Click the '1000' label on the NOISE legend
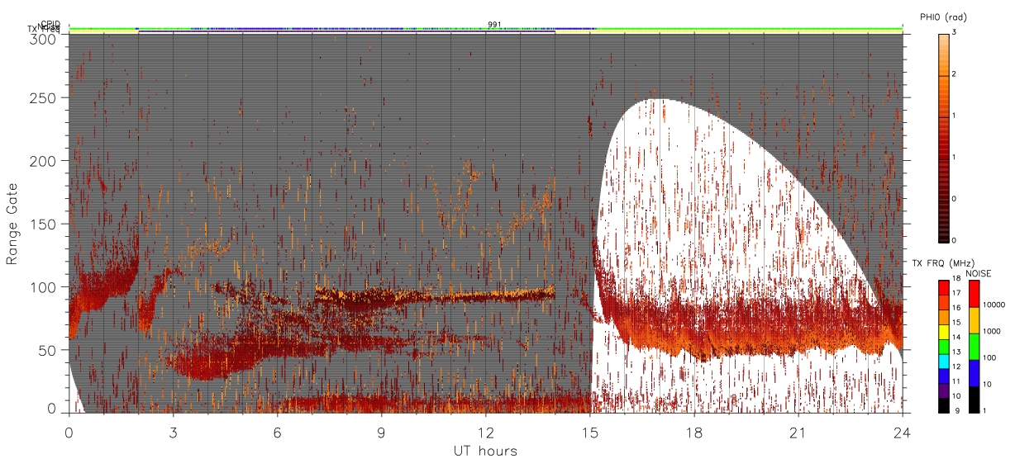This screenshot has height=468, width=1015. [993, 331]
